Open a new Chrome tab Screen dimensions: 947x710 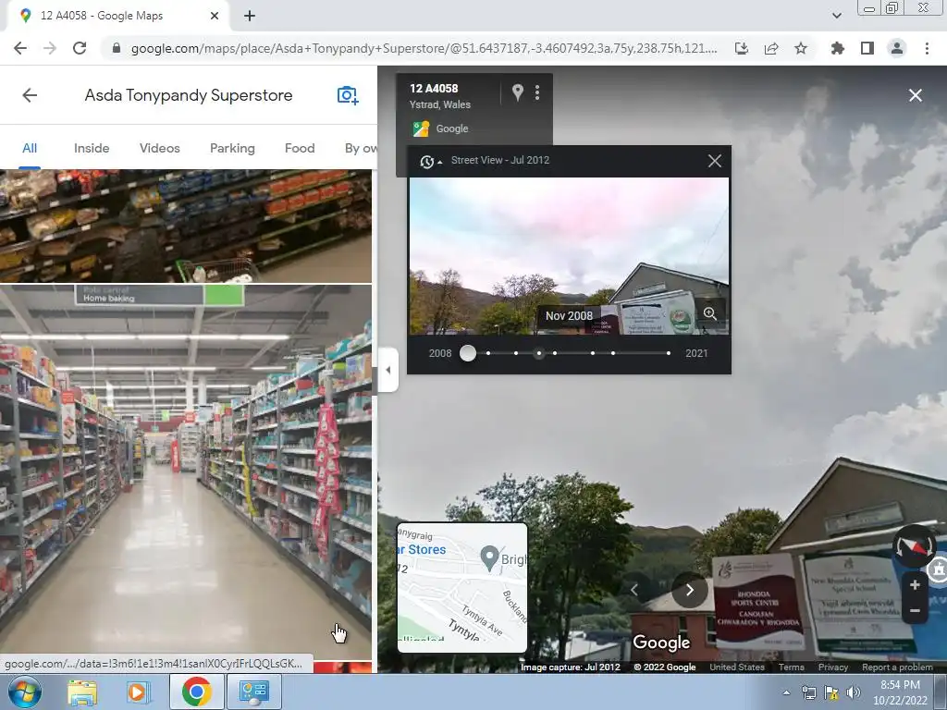click(x=250, y=17)
